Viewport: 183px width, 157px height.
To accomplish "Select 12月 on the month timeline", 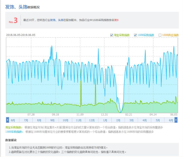I will point(92,120).
